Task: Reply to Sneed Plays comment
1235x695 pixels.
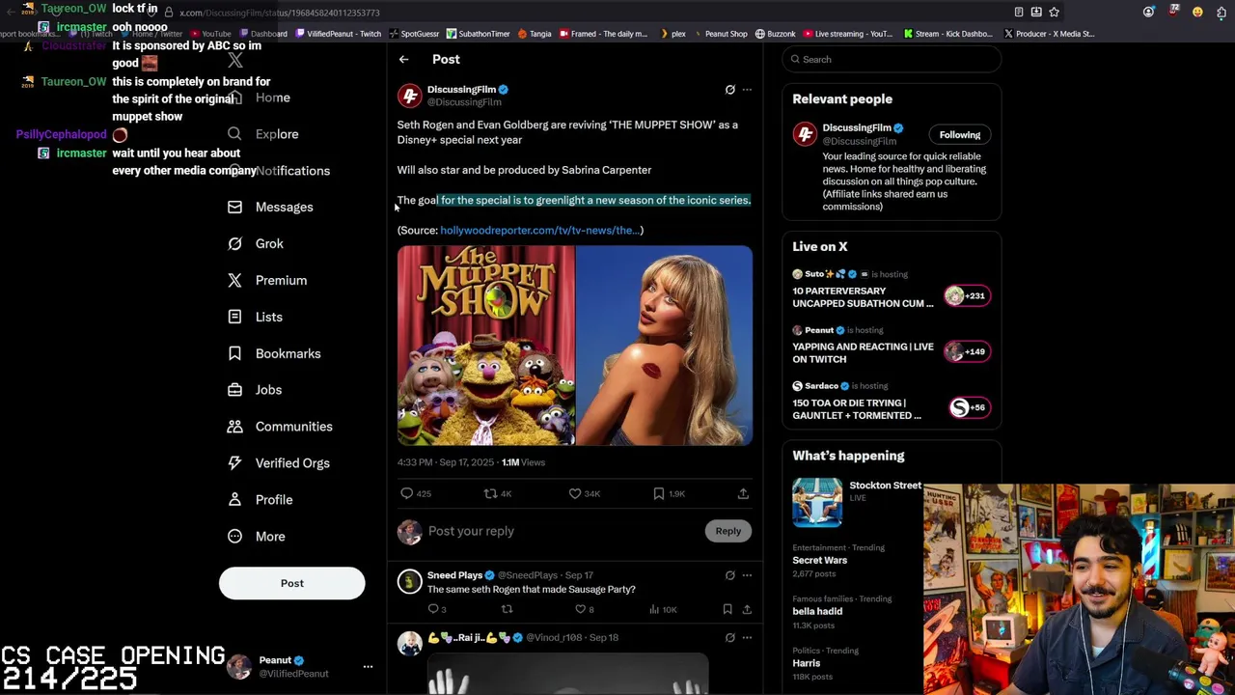Action: [436, 610]
